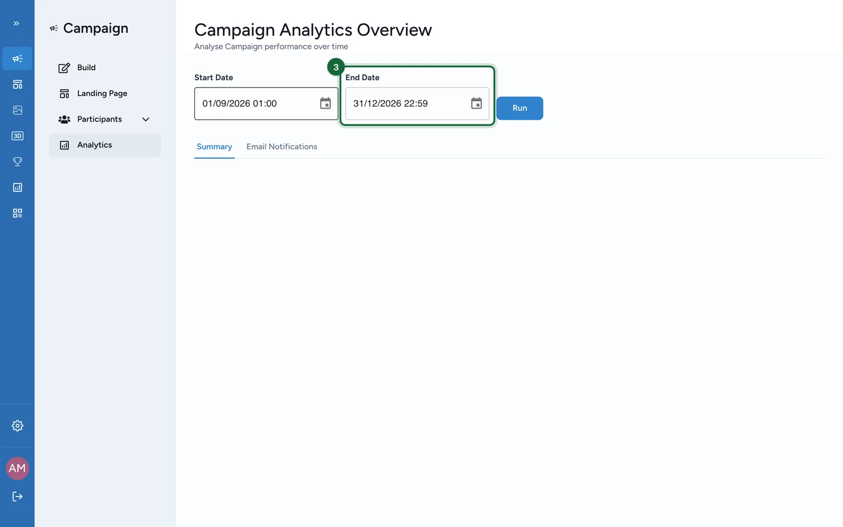Switch to Email Notifications tab
The height and width of the screenshot is (527, 843).
click(x=282, y=147)
